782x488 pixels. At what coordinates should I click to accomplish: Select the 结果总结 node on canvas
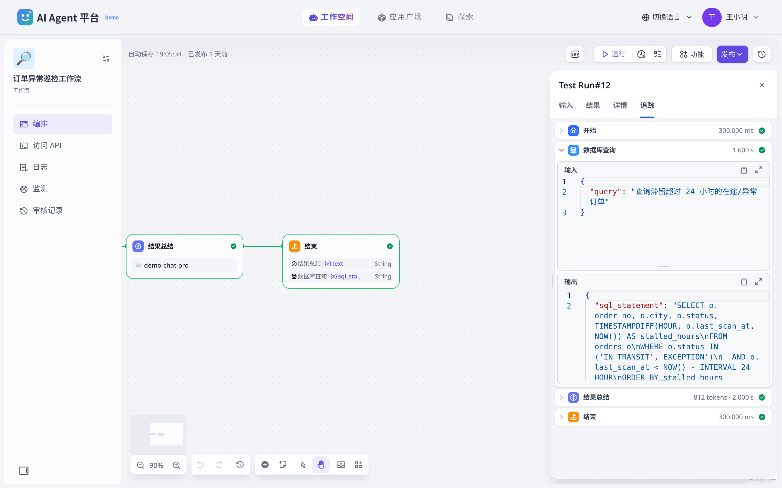point(185,256)
